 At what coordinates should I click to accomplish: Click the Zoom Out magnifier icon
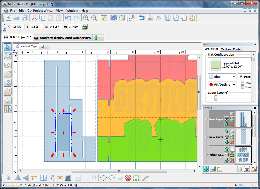(94, 17)
